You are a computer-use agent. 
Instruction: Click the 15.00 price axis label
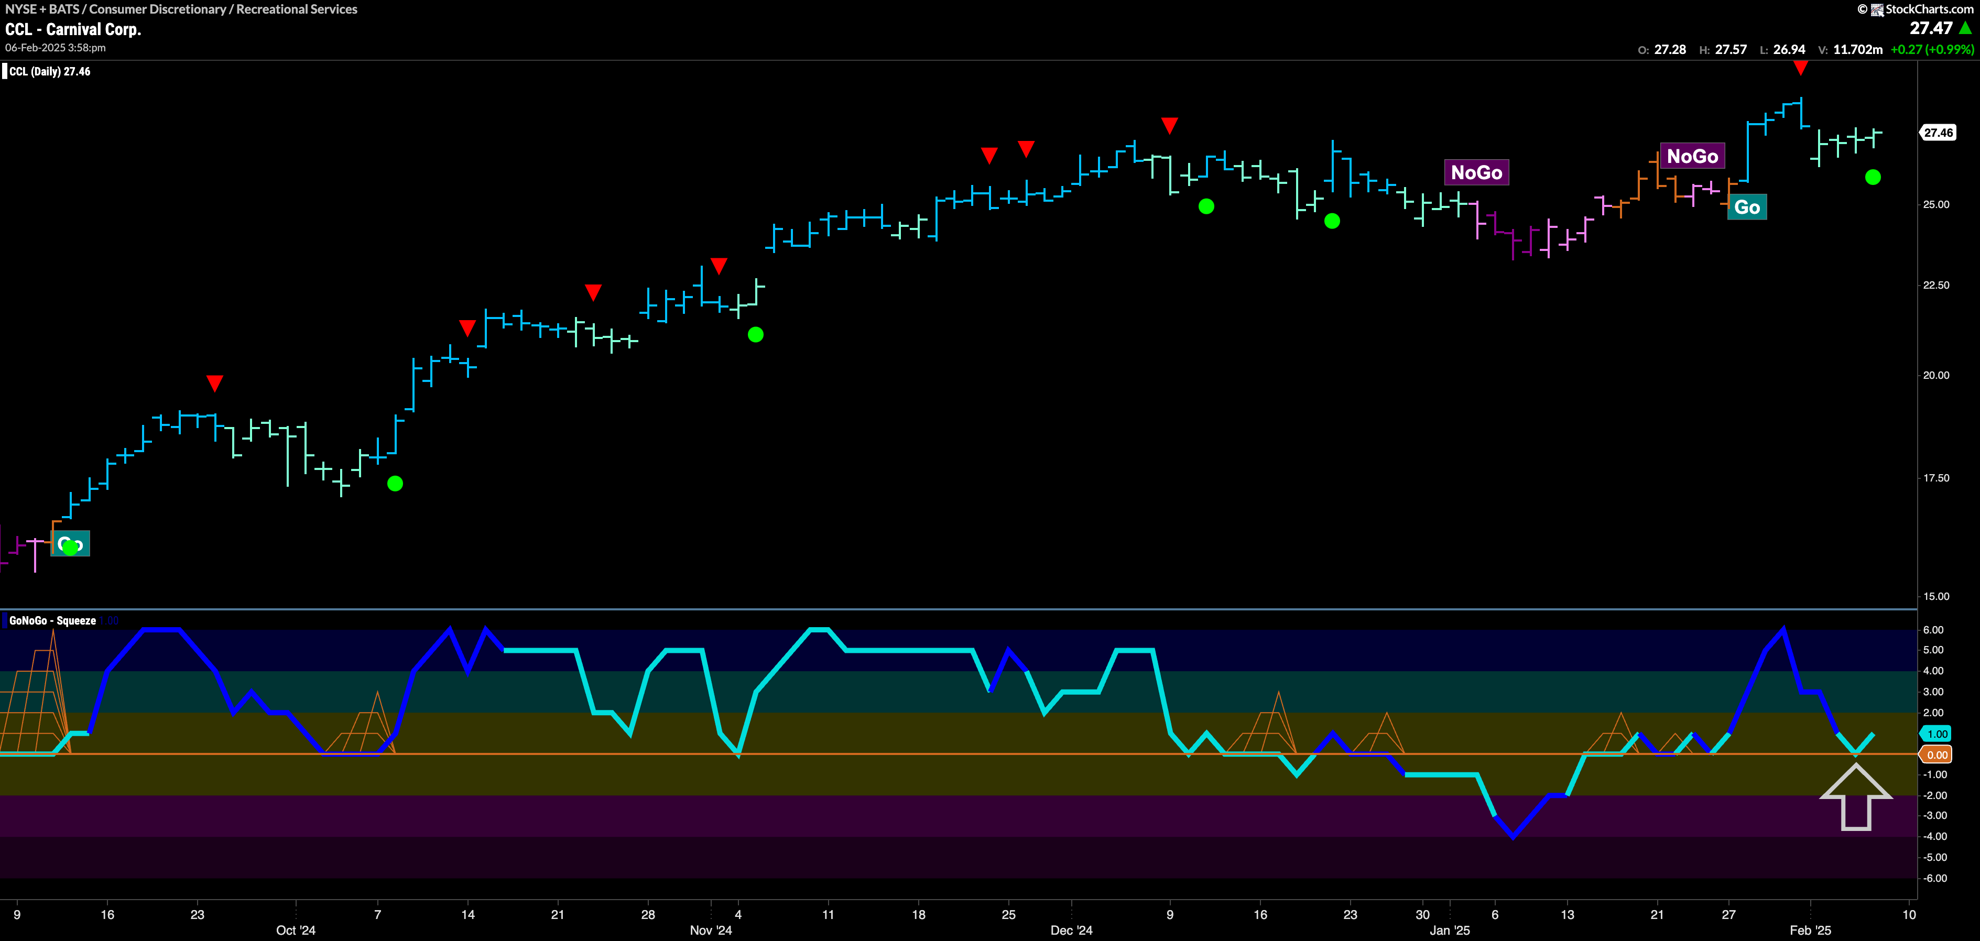[1936, 596]
